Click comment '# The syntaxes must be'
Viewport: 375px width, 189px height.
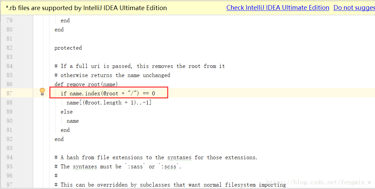[x=118, y=167]
